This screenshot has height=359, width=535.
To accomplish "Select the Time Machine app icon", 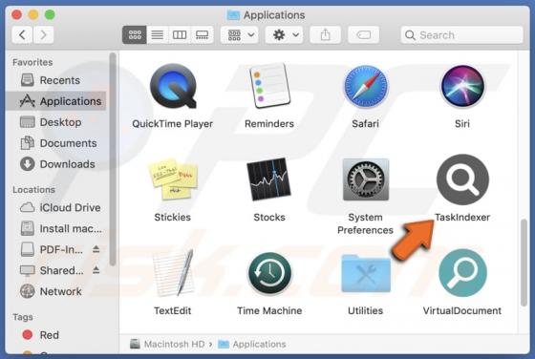I will tap(269, 273).
